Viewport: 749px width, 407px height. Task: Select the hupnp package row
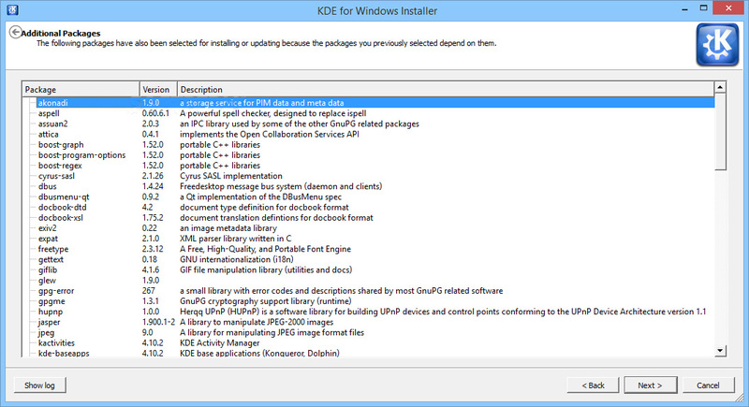click(375, 312)
